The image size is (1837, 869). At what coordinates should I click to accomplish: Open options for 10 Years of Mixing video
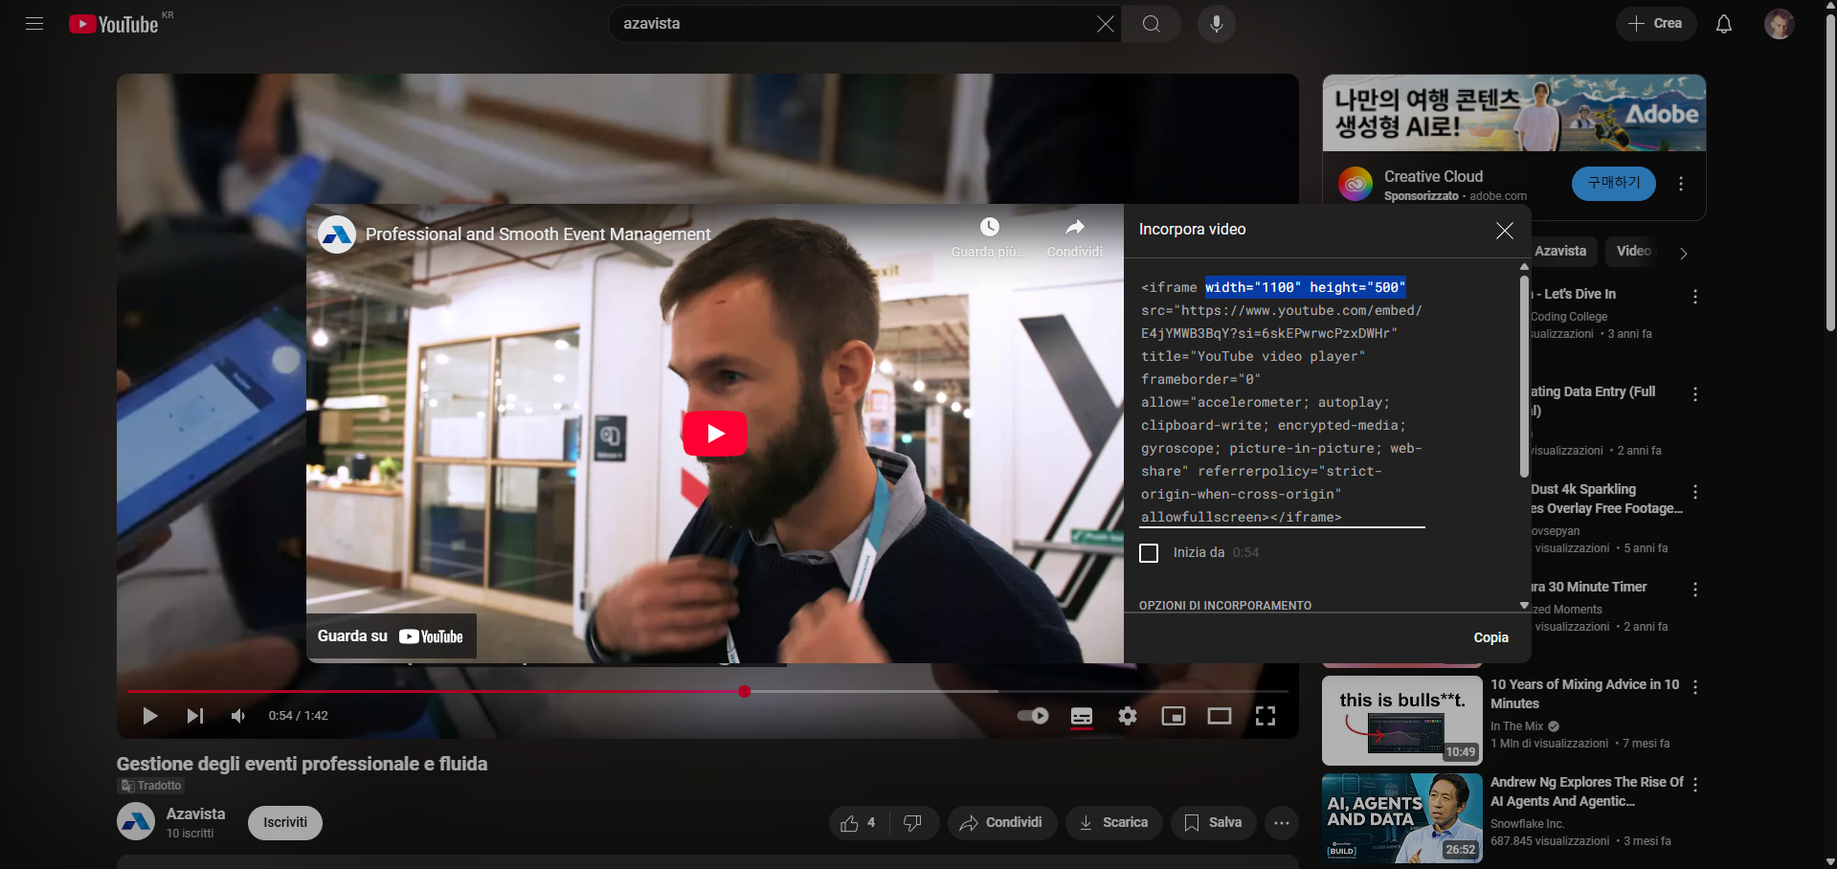(x=1695, y=687)
